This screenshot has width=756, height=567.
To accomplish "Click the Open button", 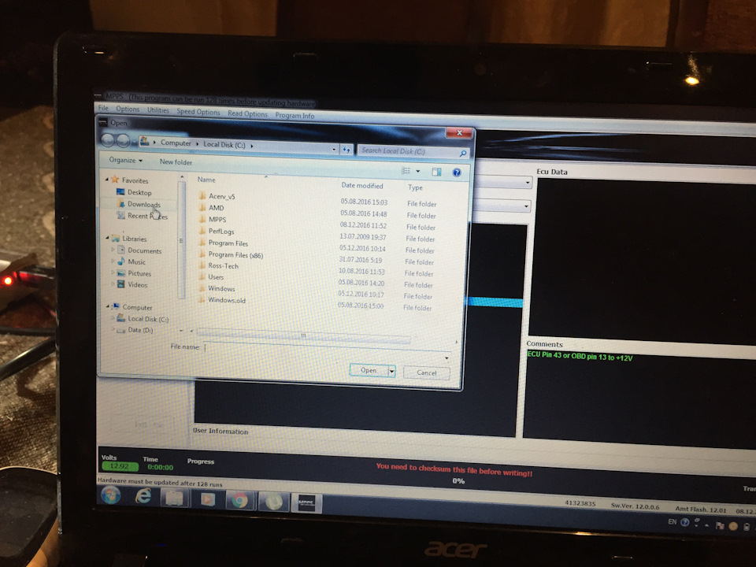I will (369, 370).
